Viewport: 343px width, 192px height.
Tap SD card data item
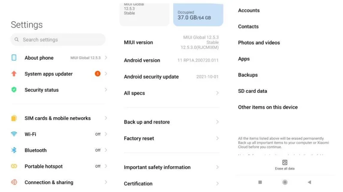253,91
